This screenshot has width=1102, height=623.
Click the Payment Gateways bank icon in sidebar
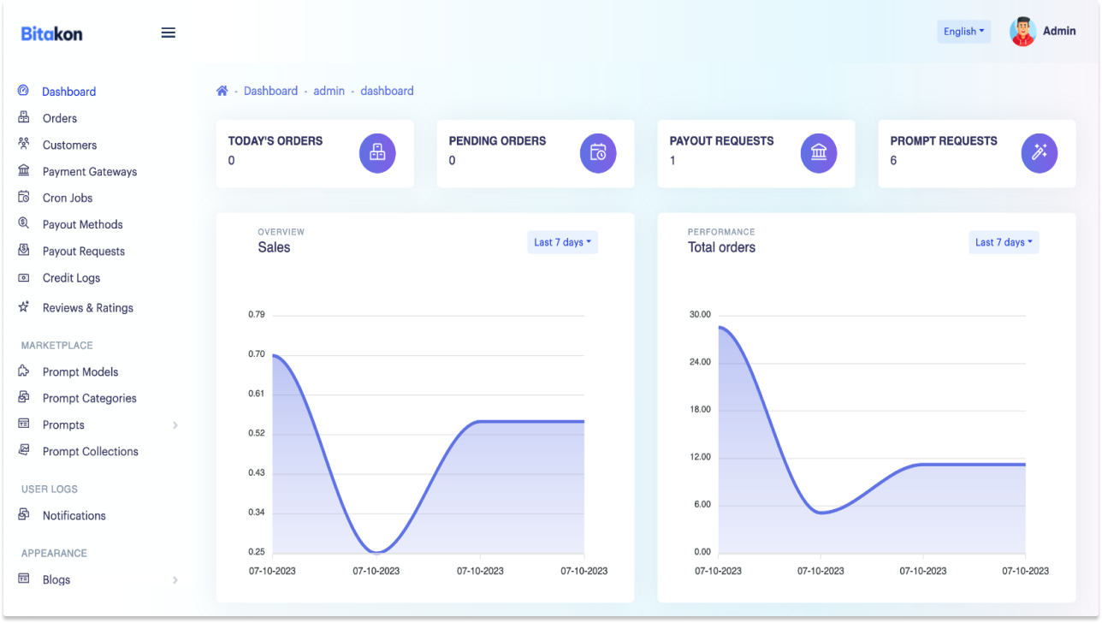[24, 171]
